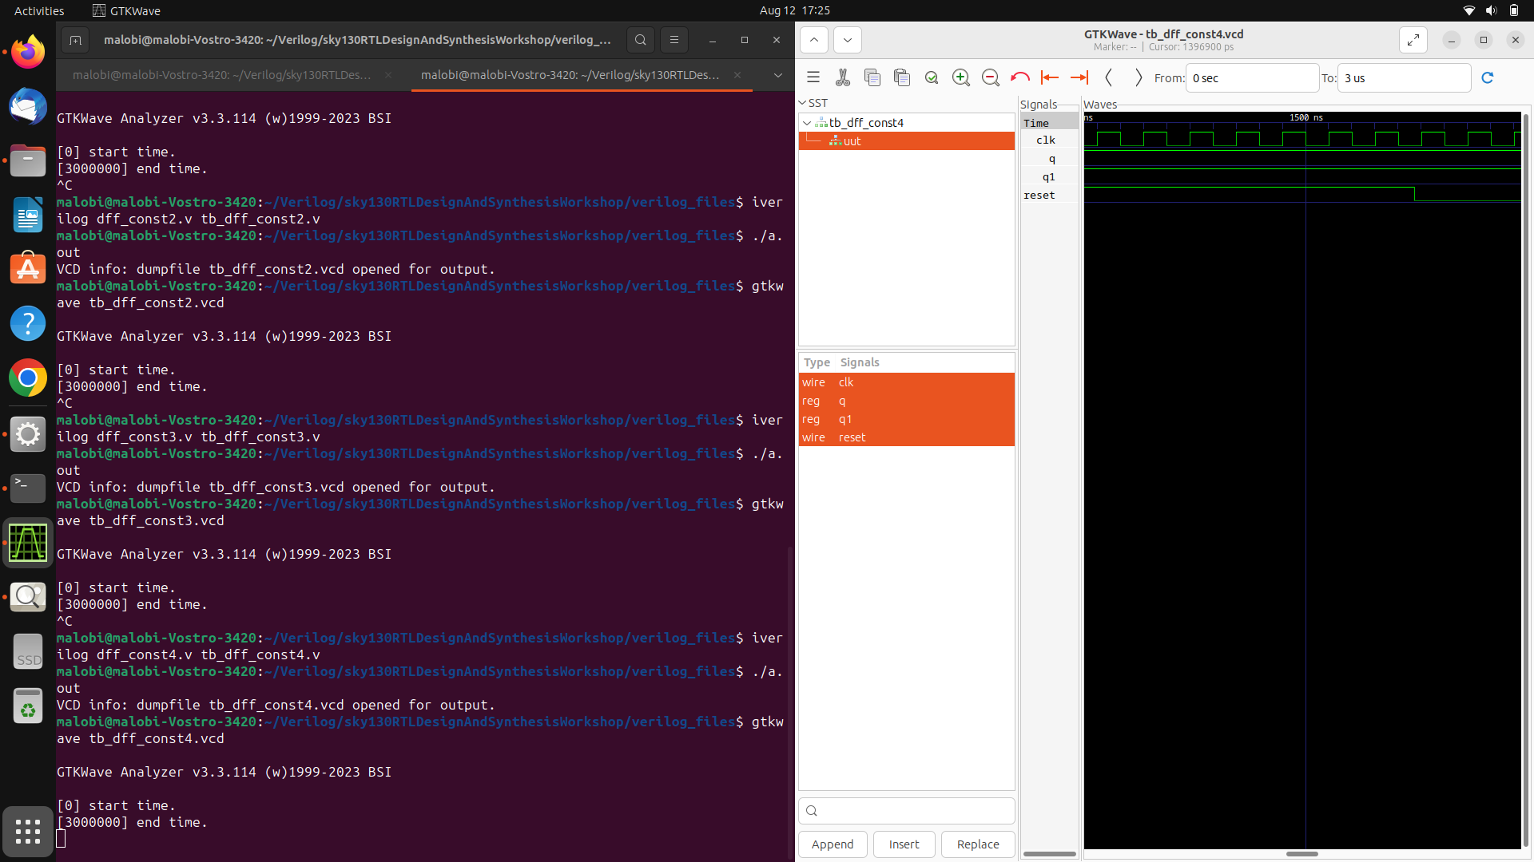Jump to waveform end with Zoom To End
1534x862 pixels.
pyautogui.click(x=1079, y=77)
